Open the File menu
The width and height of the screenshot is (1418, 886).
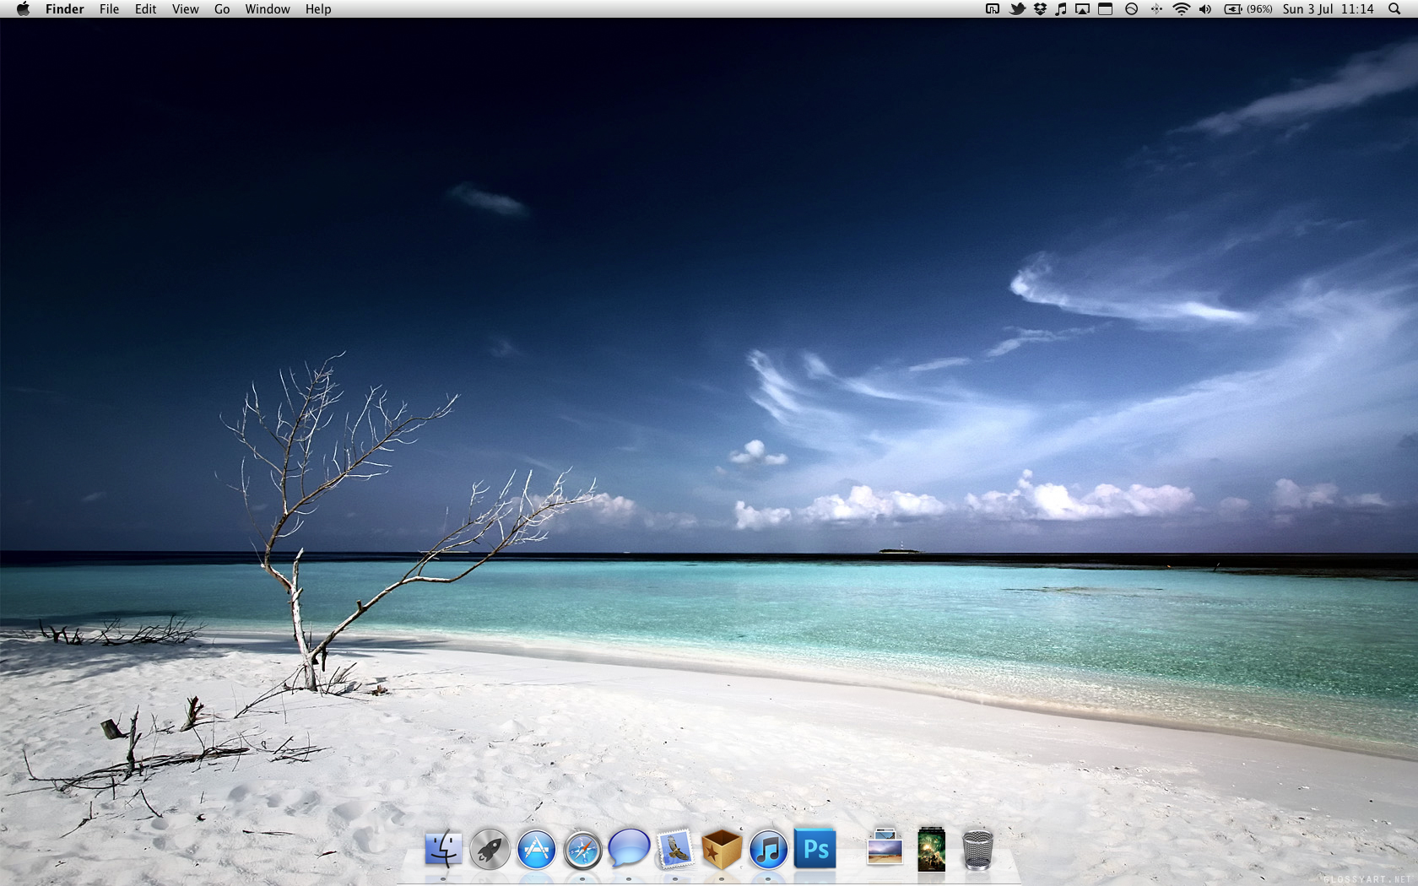(x=109, y=8)
